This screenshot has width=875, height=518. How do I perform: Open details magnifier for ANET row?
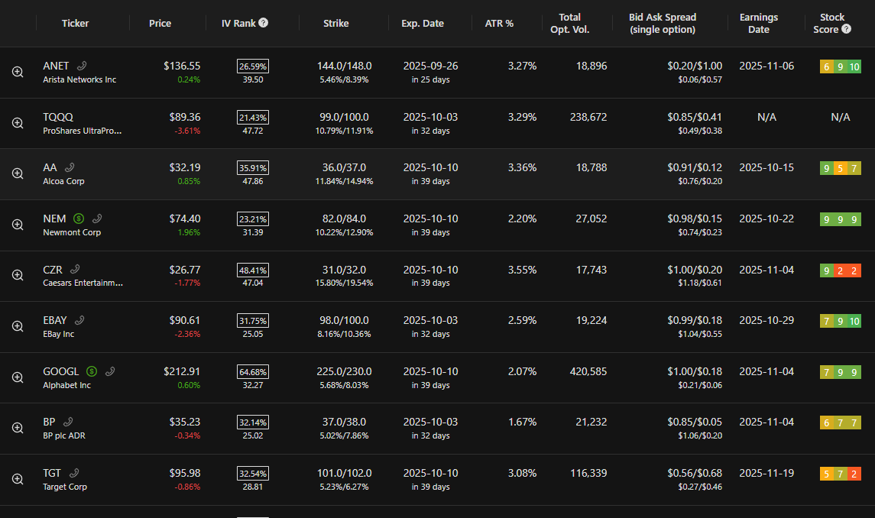tap(18, 72)
